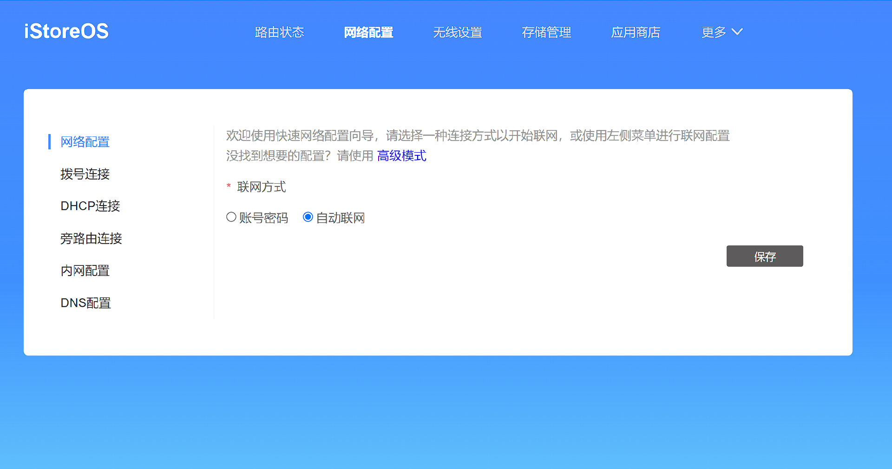Image resolution: width=892 pixels, height=469 pixels.
Task: Click the blue sidebar highlight bar
Action: click(50, 142)
